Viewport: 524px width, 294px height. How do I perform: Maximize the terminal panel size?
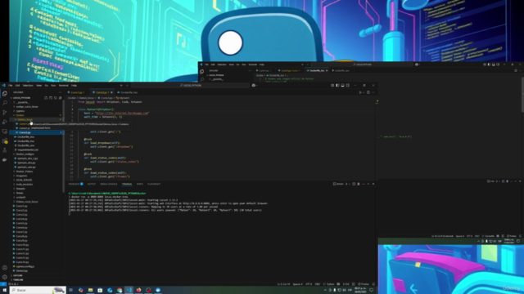point(368,184)
